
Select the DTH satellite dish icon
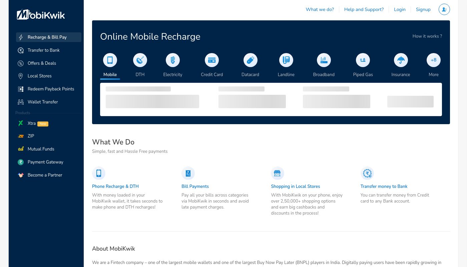(140, 60)
